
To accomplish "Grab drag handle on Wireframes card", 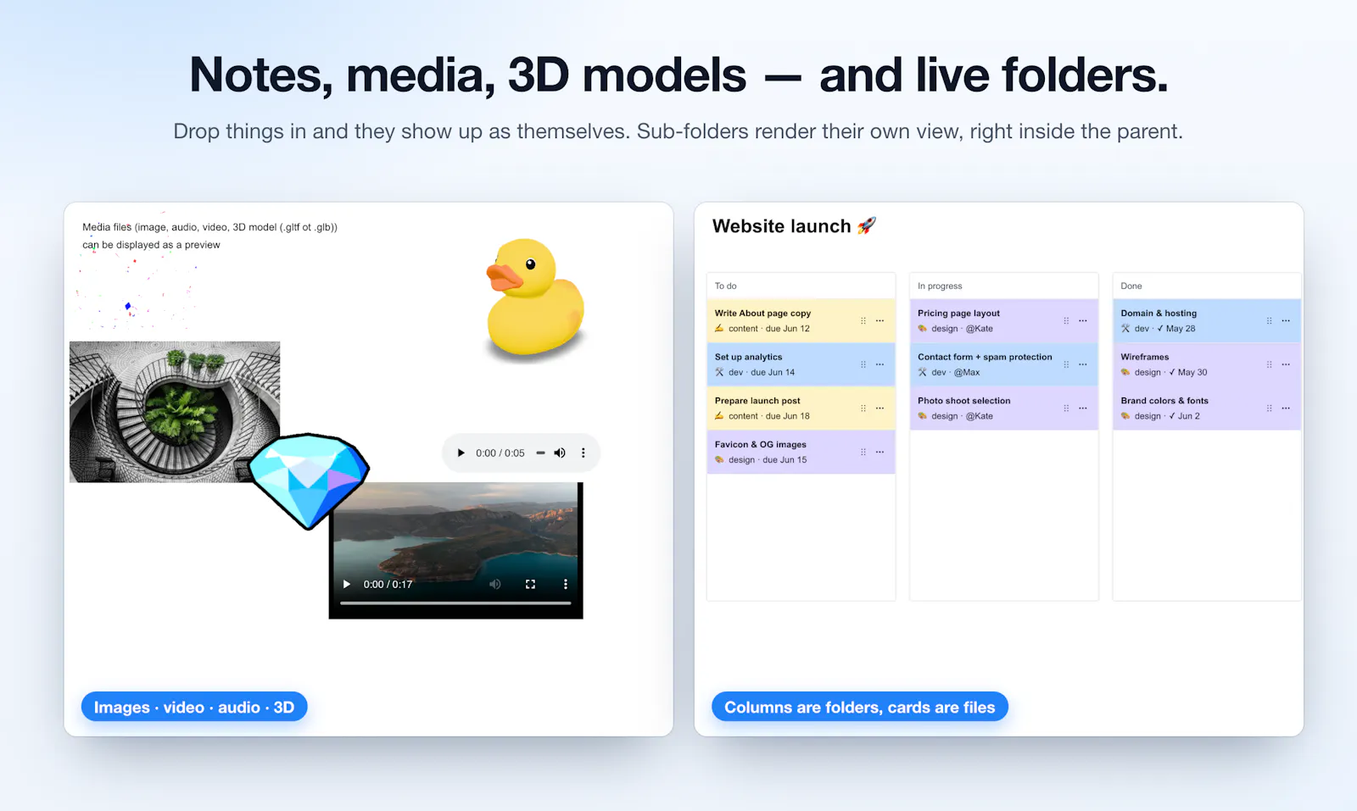I will 1269,364.
